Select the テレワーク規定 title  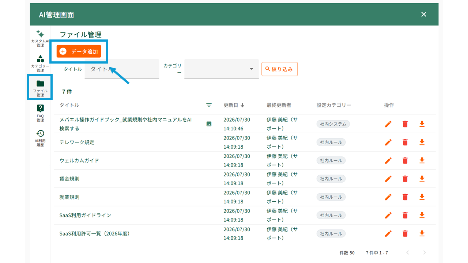click(x=77, y=142)
